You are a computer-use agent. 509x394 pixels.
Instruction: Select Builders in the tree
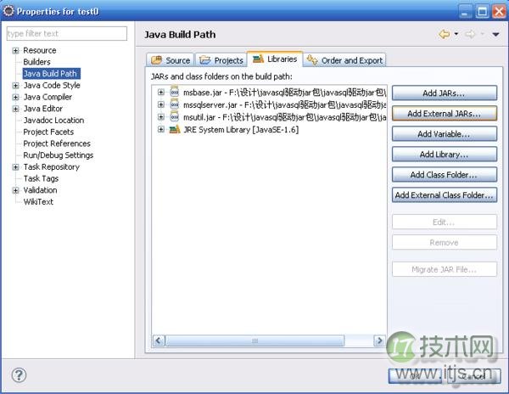36,62
